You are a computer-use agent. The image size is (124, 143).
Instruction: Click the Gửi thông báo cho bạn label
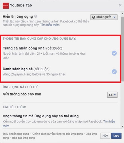22,94
